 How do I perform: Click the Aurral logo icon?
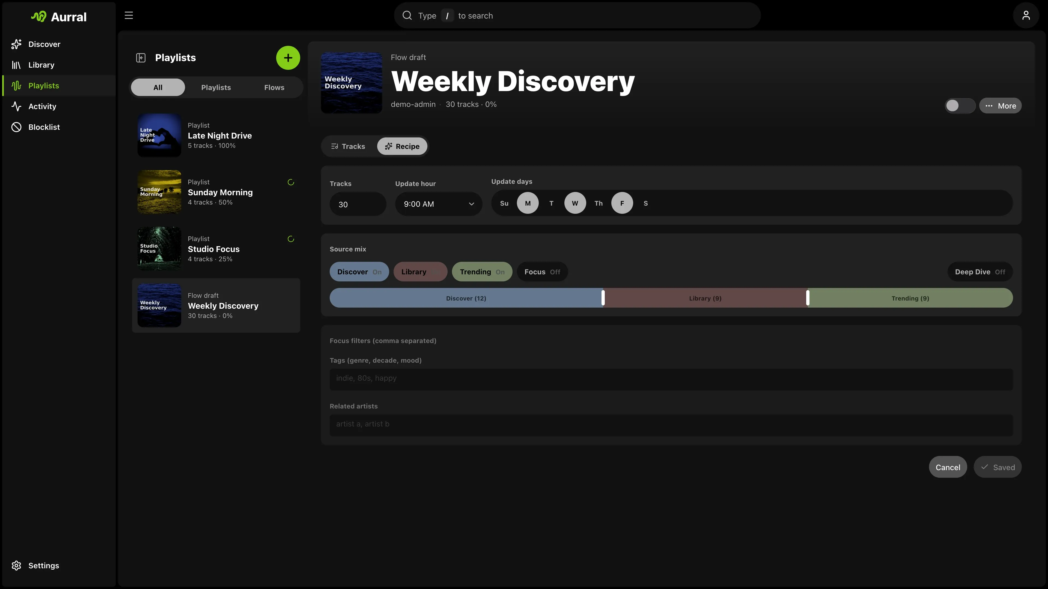(39, 17)
